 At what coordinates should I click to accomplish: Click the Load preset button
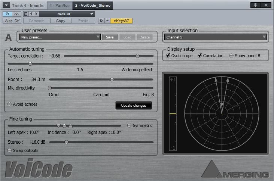pyautogui.click(x=127, y=37)
